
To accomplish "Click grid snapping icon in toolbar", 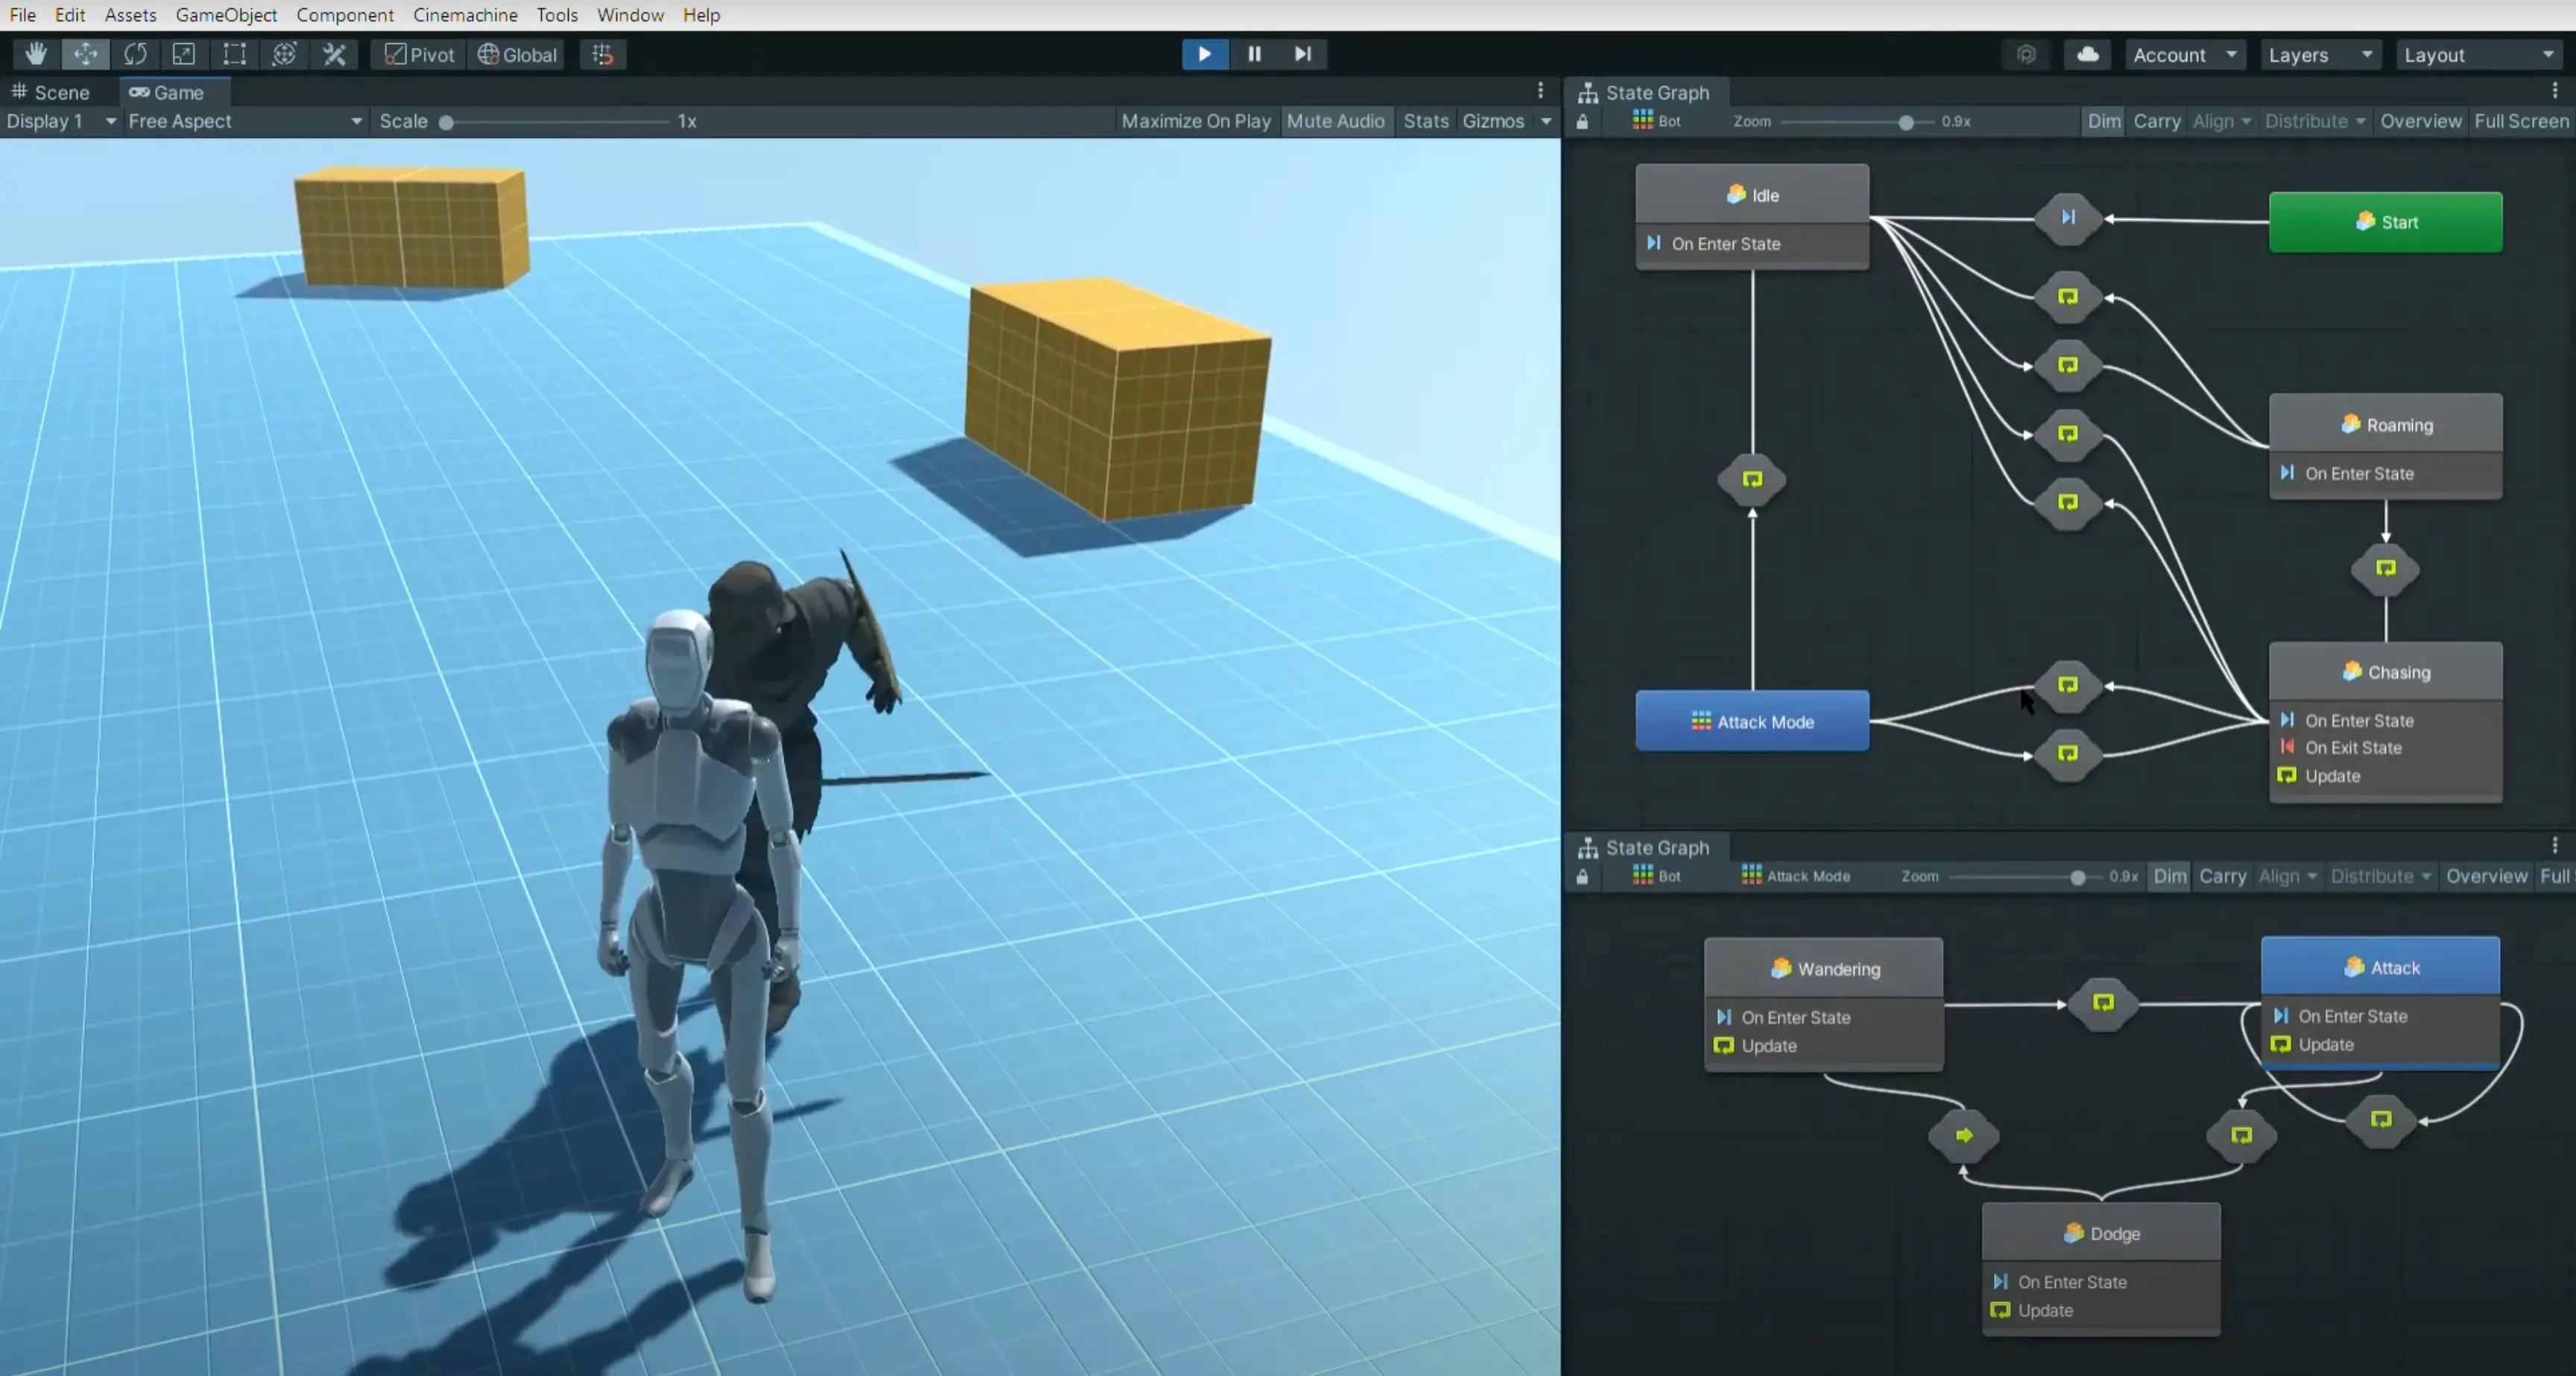I will coord(602,54).
